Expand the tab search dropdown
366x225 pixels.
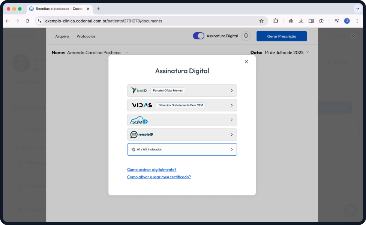[358, 9]
